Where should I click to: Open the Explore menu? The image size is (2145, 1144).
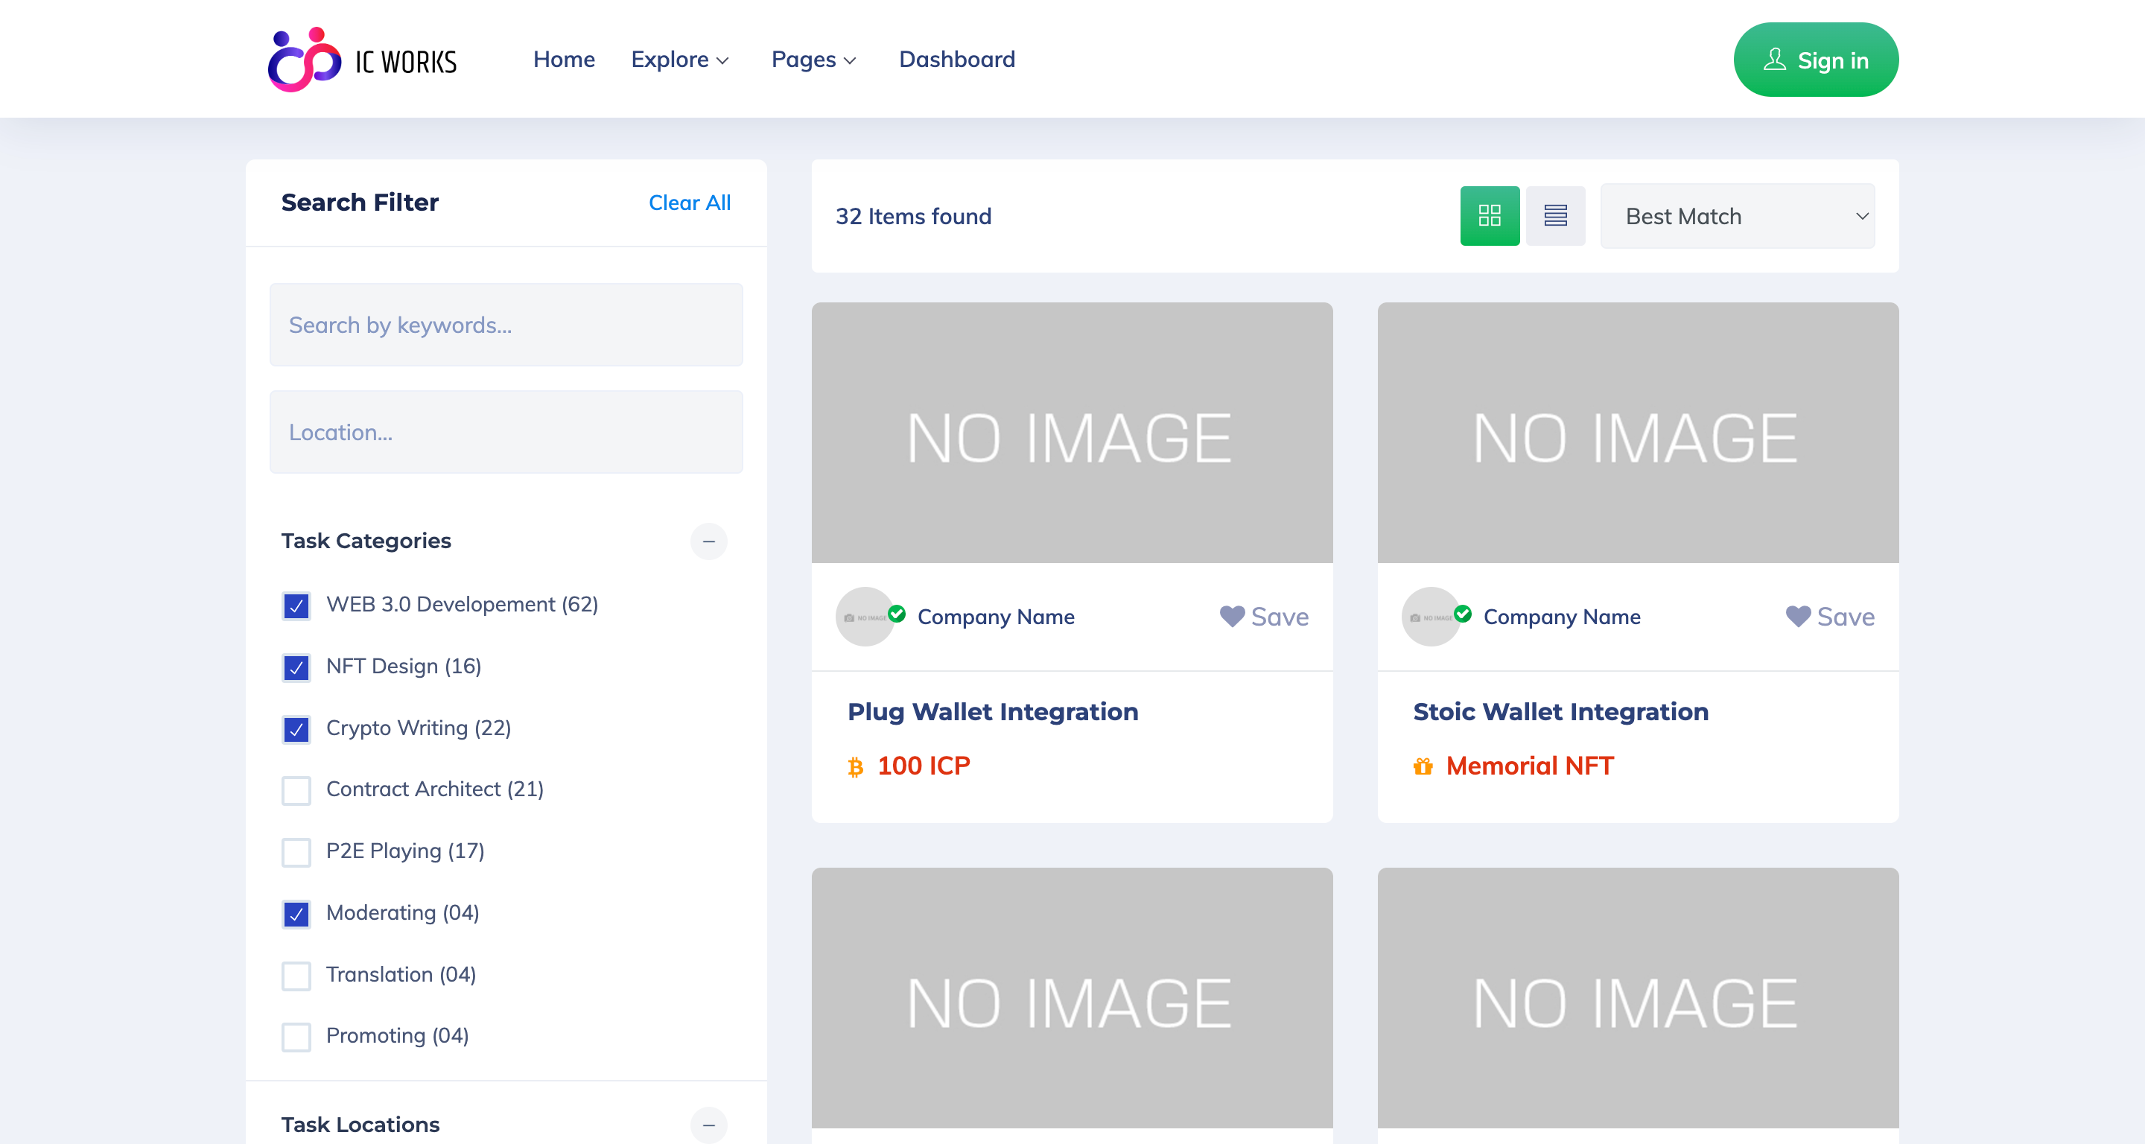click(x=679, y=60)
